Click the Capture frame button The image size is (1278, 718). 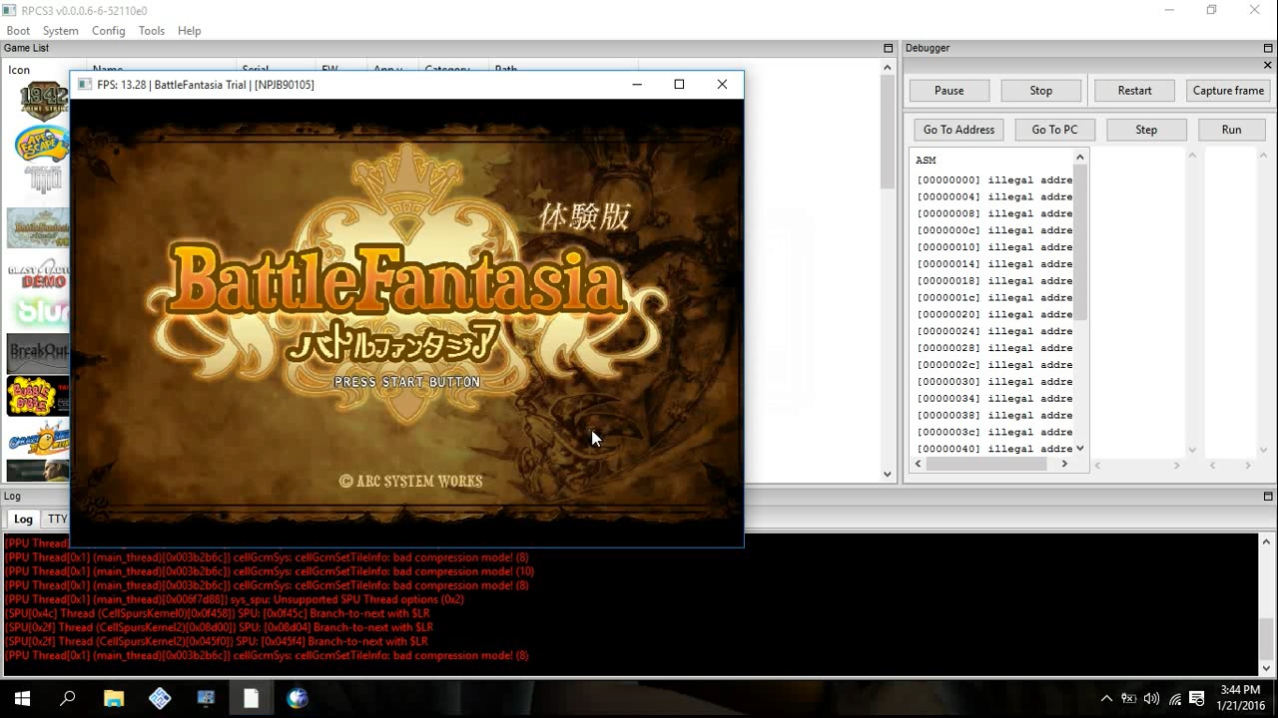coord(1228,90)
